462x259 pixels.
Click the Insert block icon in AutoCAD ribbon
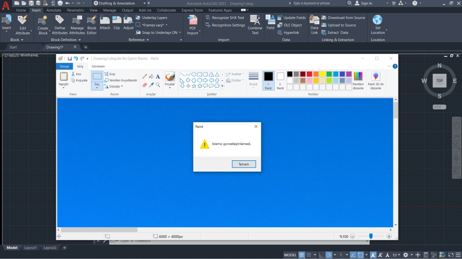(x=6, y=20)
